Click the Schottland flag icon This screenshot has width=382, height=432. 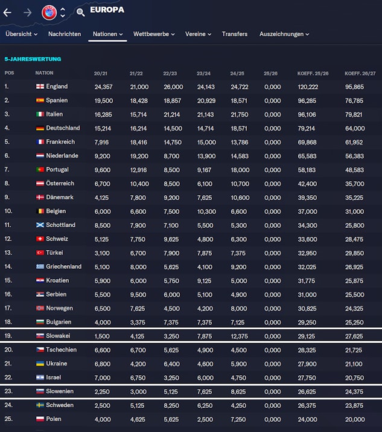[40, 225]
